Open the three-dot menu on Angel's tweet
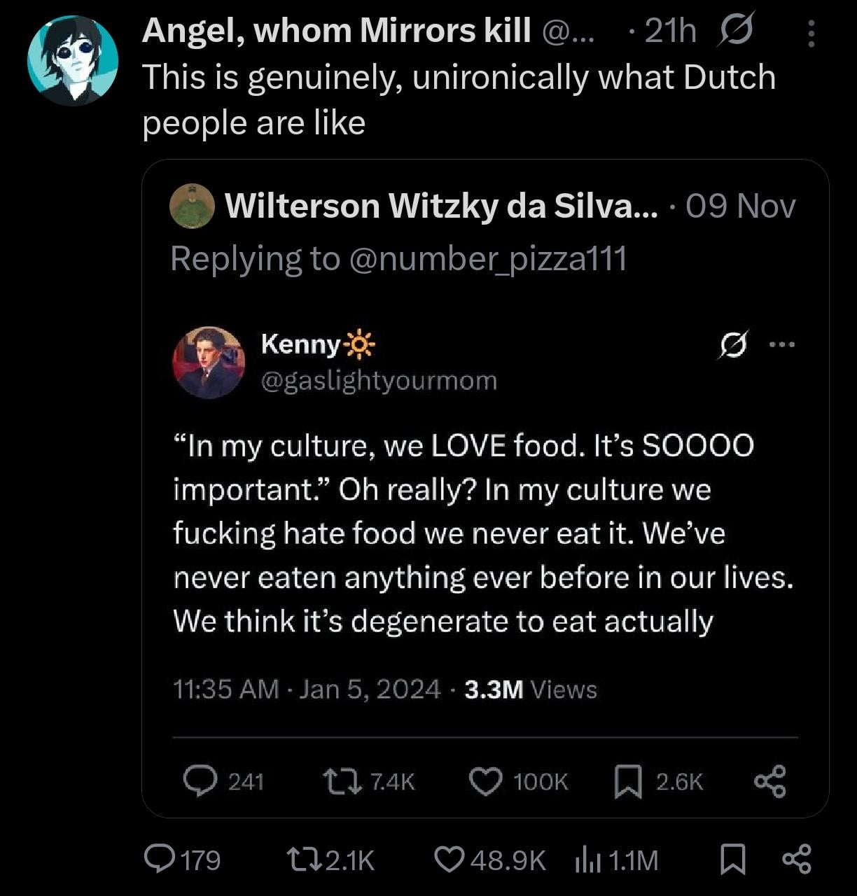Screen dimensions: 857x896 coord(811,34)
